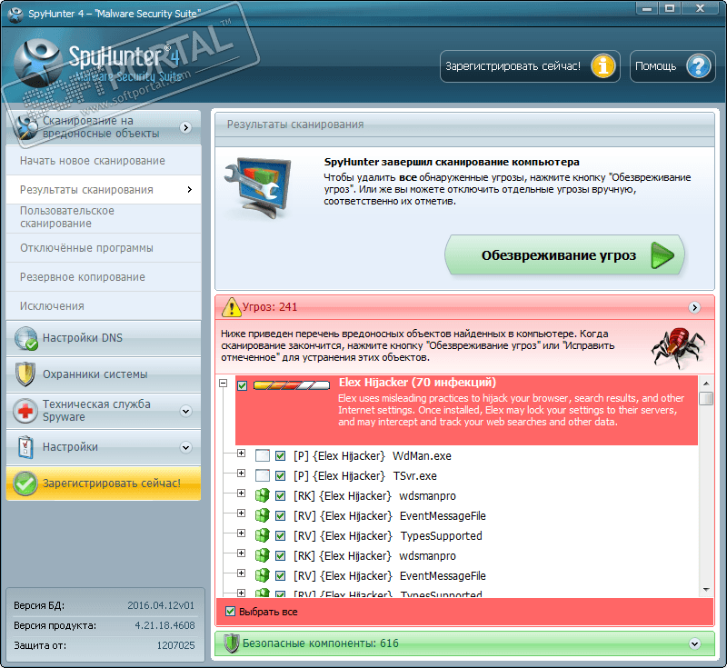Expand the Безопасные компоненты section chevron
Image resolution: width=727 pixels, height=668 pixels.
tap(694, 643)
